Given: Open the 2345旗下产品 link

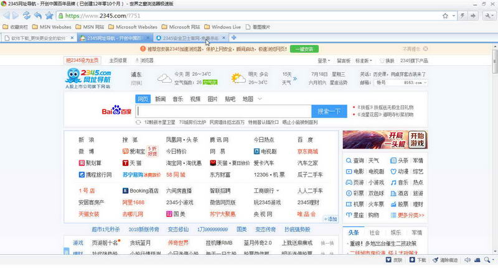Looking at the screenshot, I should [414, 60].
